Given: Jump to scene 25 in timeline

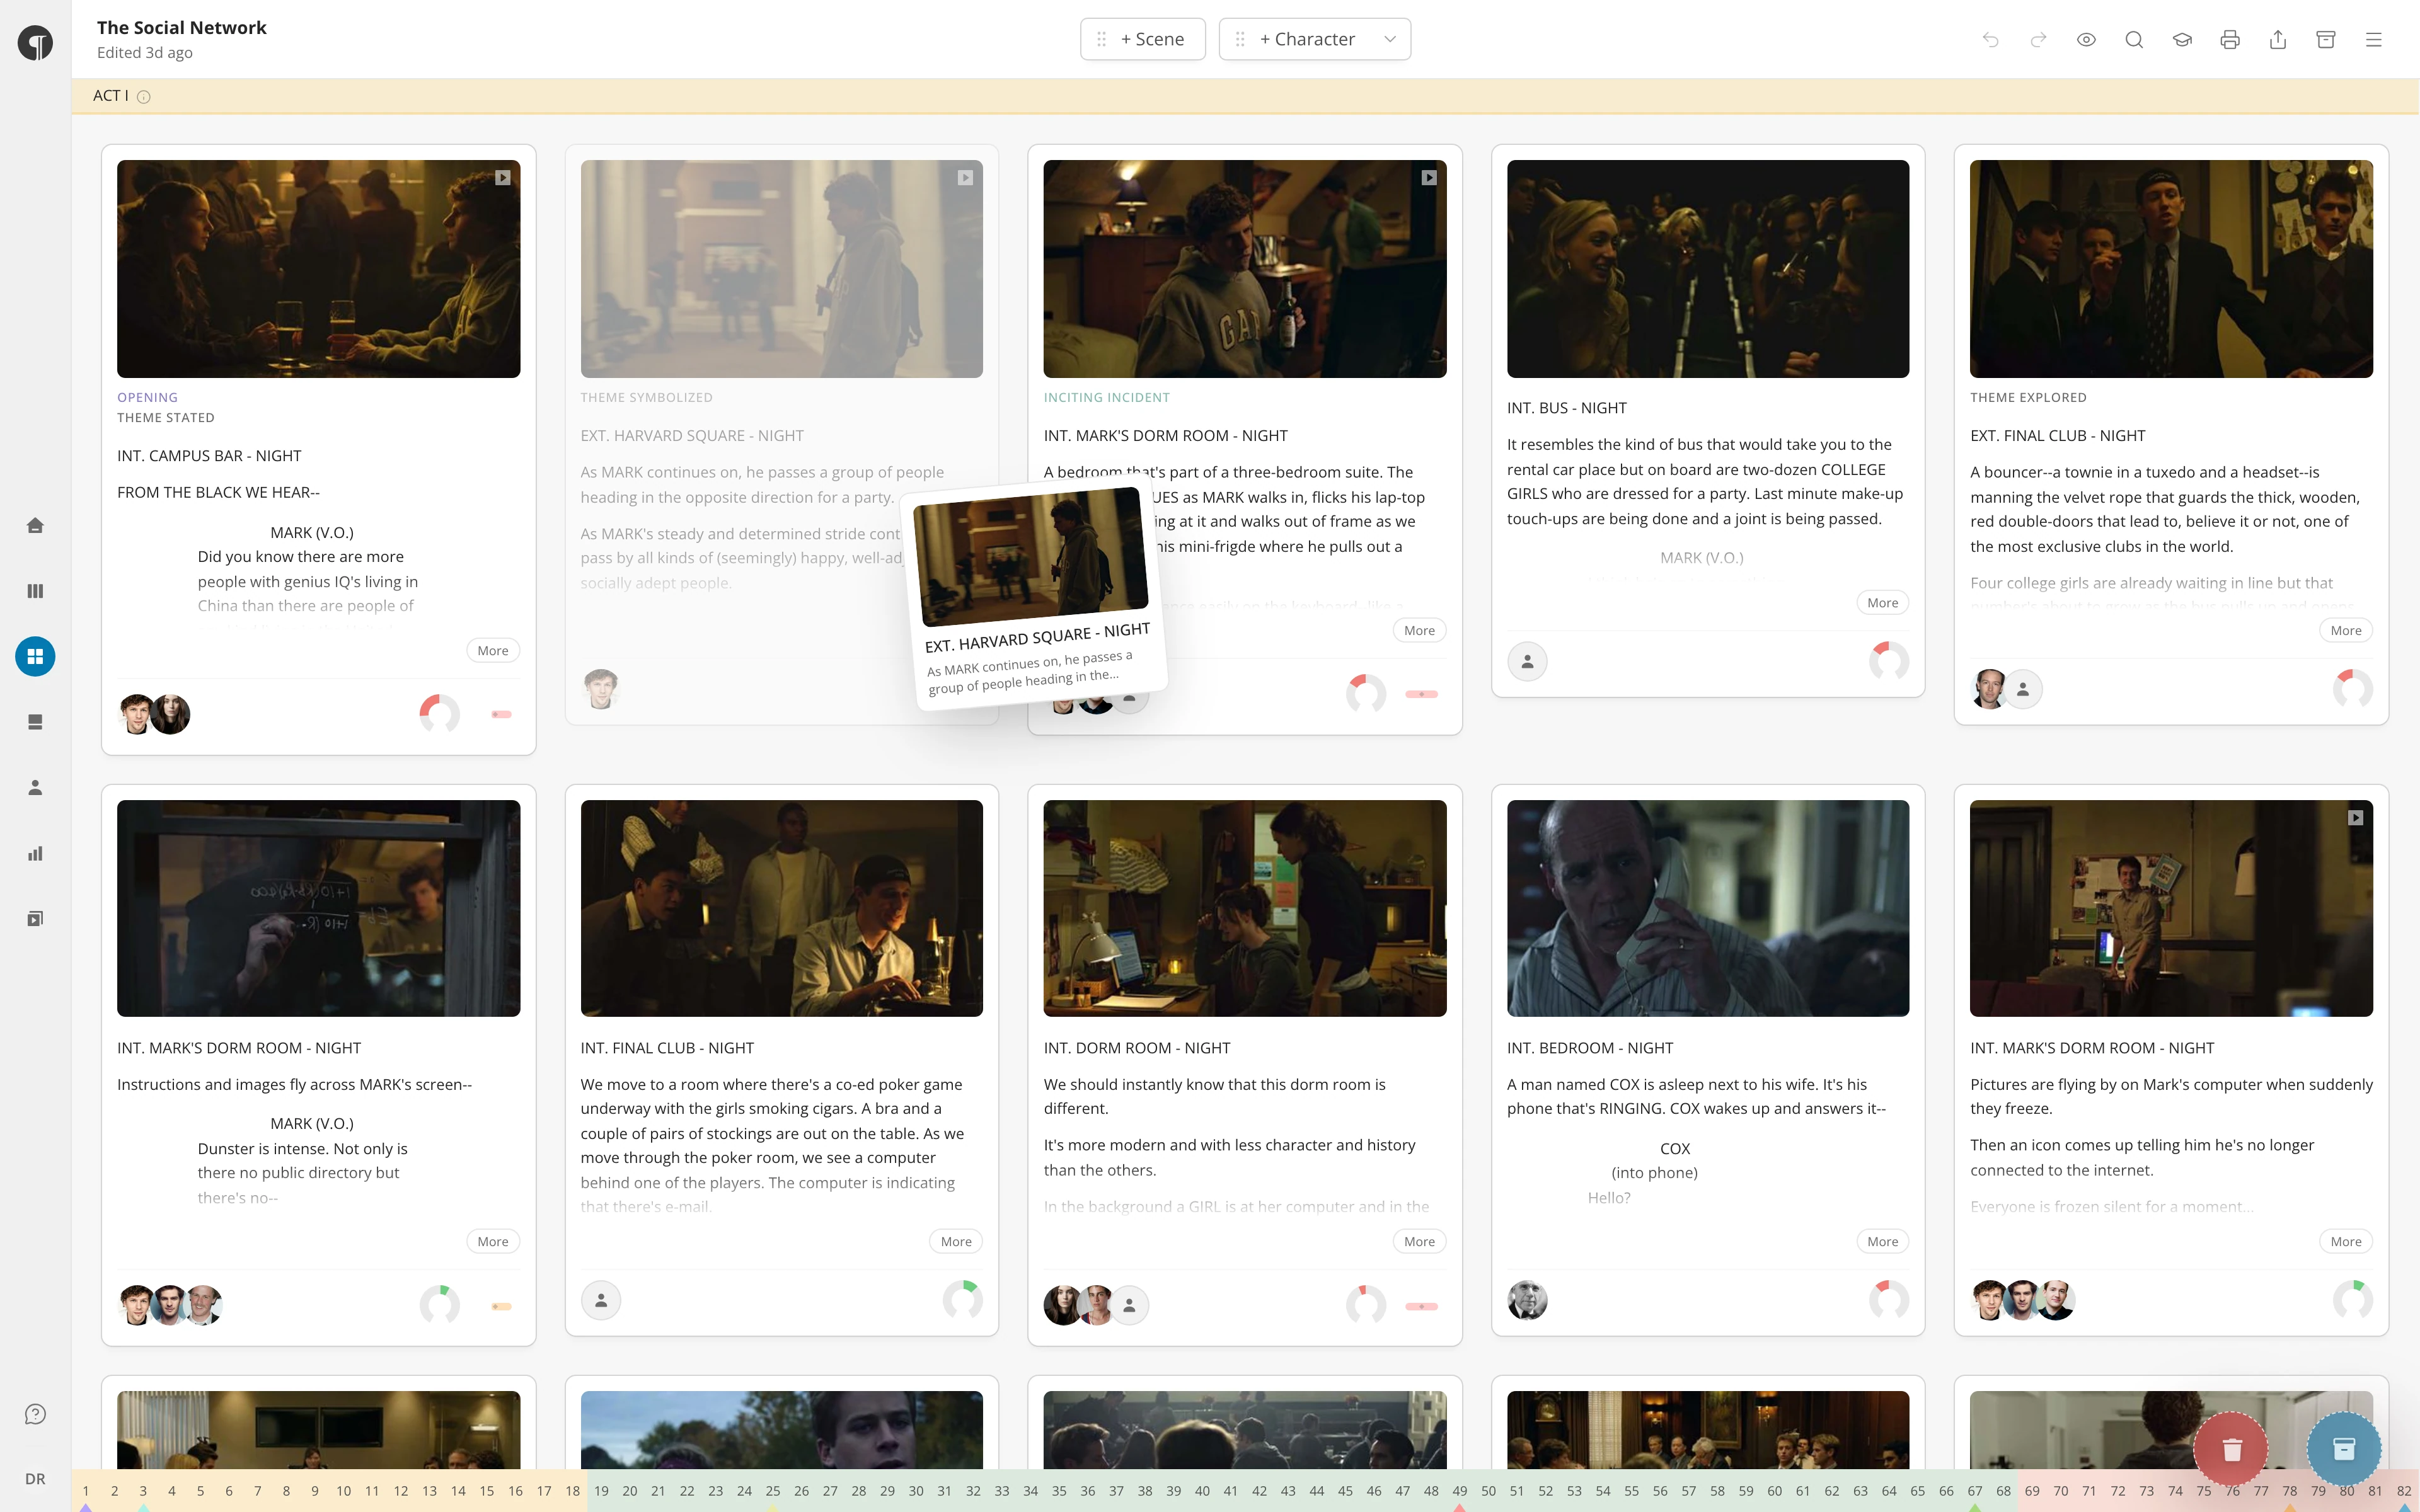Looking at the screenshot, I should [773, 1491].
